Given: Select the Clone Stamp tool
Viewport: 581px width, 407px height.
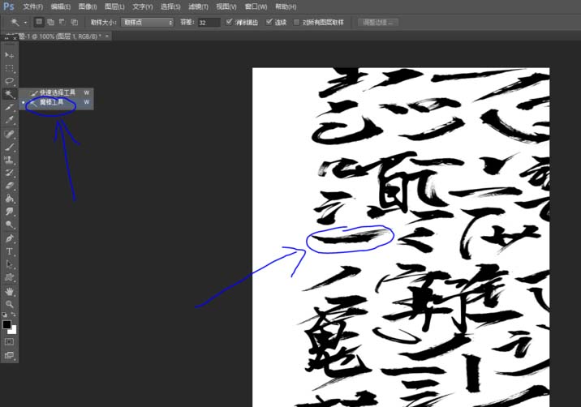Looking at the screenshot, I should [9, 160].
